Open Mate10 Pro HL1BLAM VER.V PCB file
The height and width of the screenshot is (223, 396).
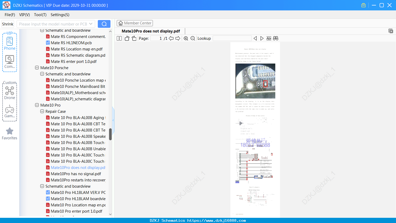[76, 193]
